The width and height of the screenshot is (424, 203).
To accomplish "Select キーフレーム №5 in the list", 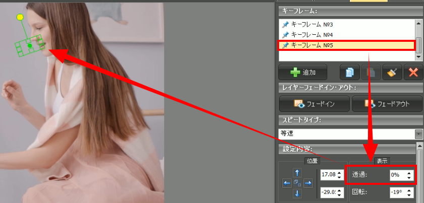I will [313, 45].
